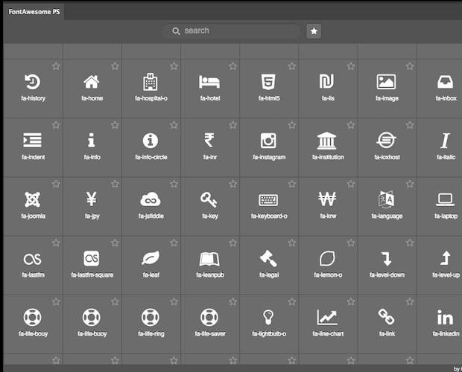Star the fa-home icon as favorite

tap(115, 66)
